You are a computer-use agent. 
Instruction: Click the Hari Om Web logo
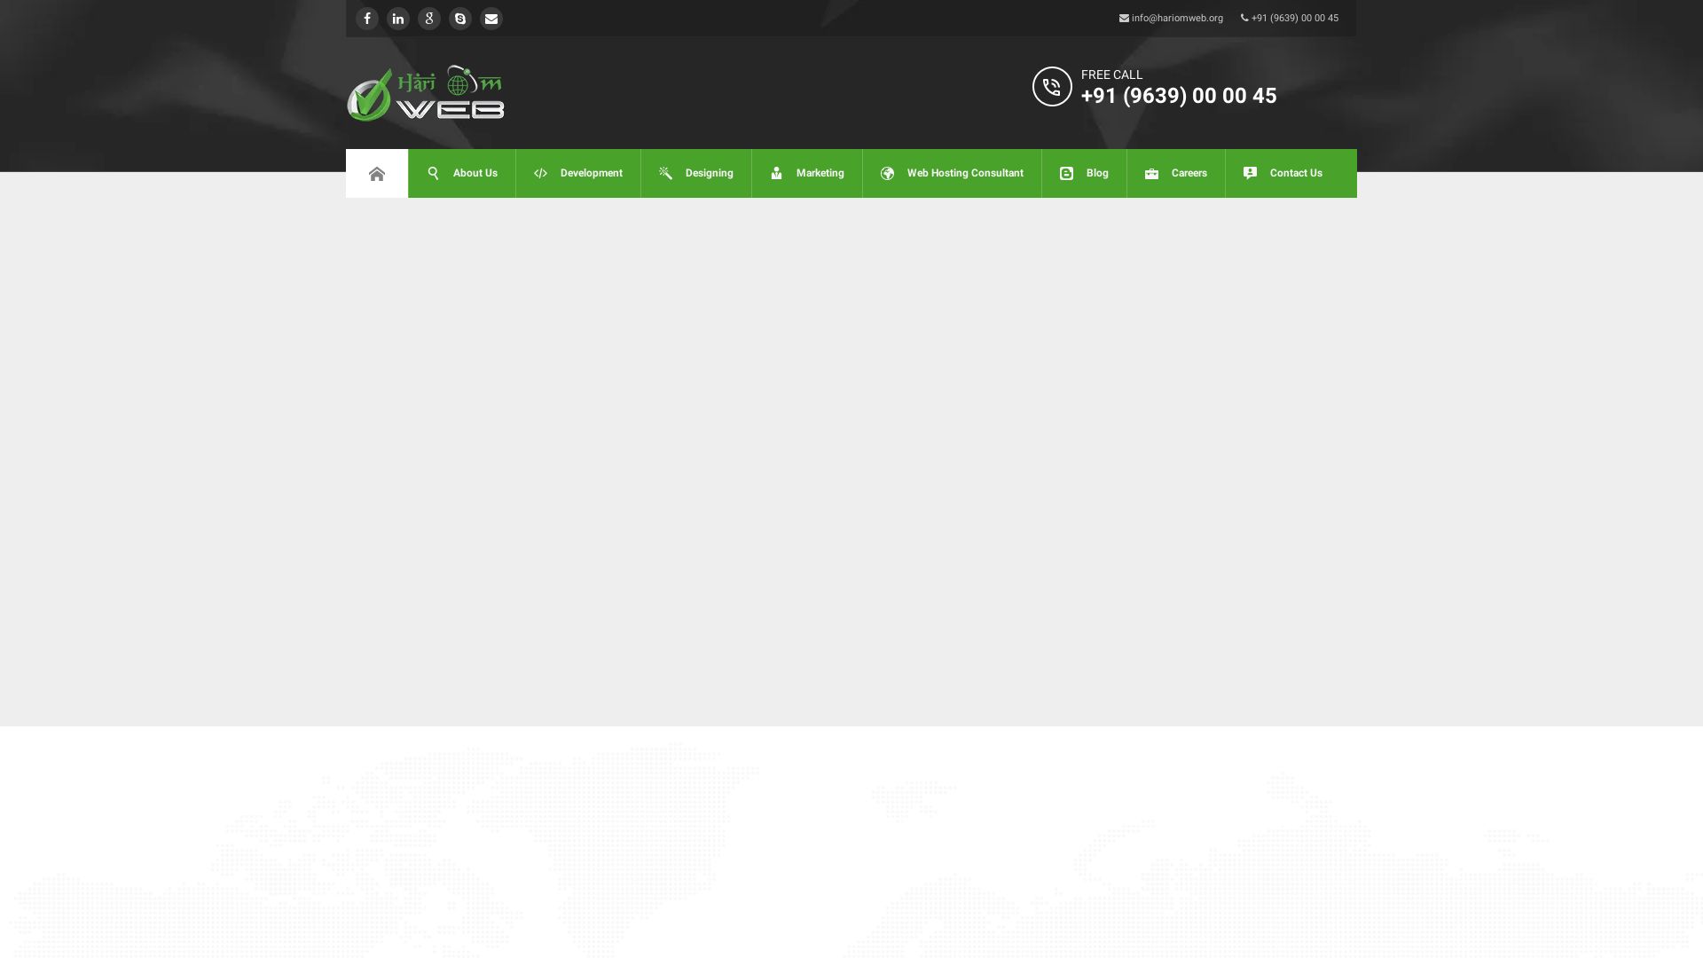click(426, 93)
